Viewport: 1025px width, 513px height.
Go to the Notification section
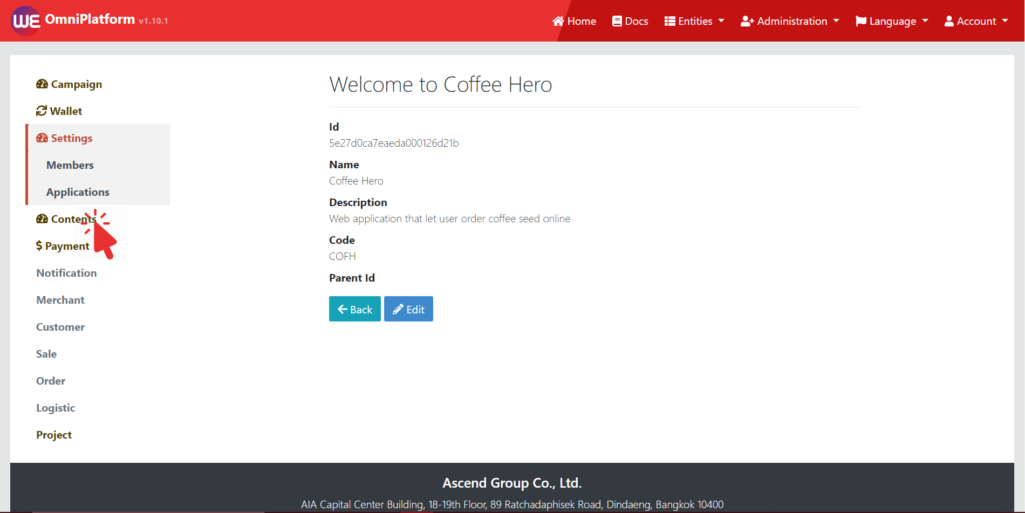point(66,273)
